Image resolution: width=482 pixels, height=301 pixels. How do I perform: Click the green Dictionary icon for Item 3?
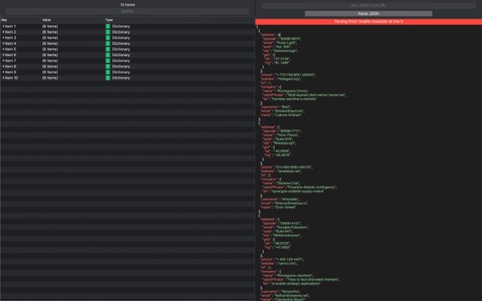pos(108,37)
